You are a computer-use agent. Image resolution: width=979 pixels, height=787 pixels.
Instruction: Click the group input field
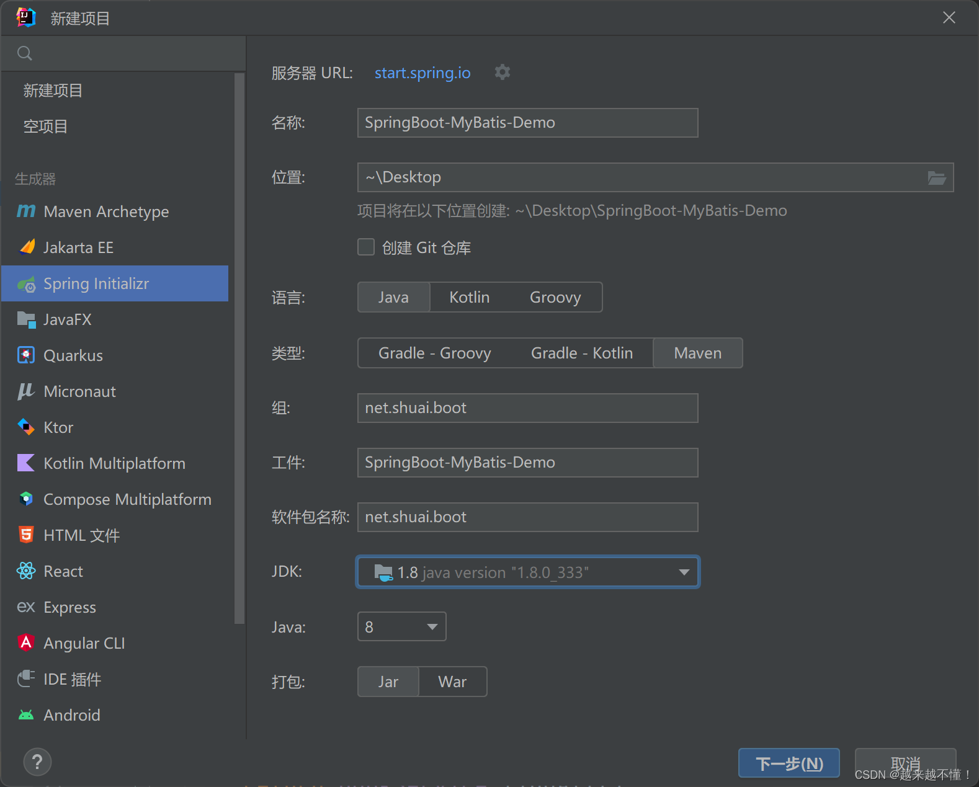528,408
